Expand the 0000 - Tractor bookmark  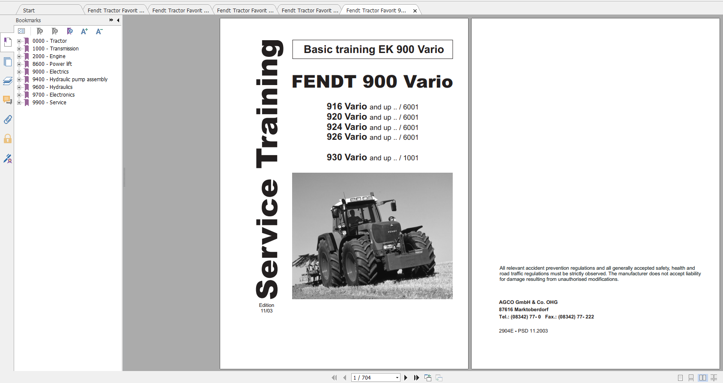pyautogui.click(x=19, y=41)
